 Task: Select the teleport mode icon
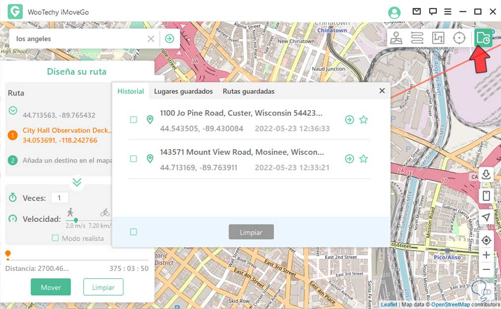[x=396, y=38]
